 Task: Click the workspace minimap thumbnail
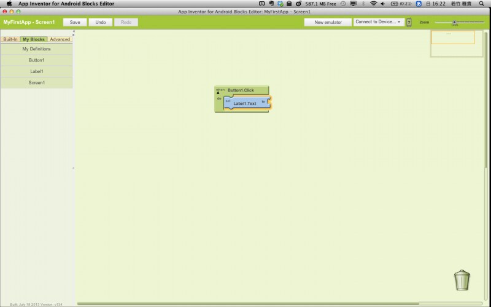pos(457,44)
